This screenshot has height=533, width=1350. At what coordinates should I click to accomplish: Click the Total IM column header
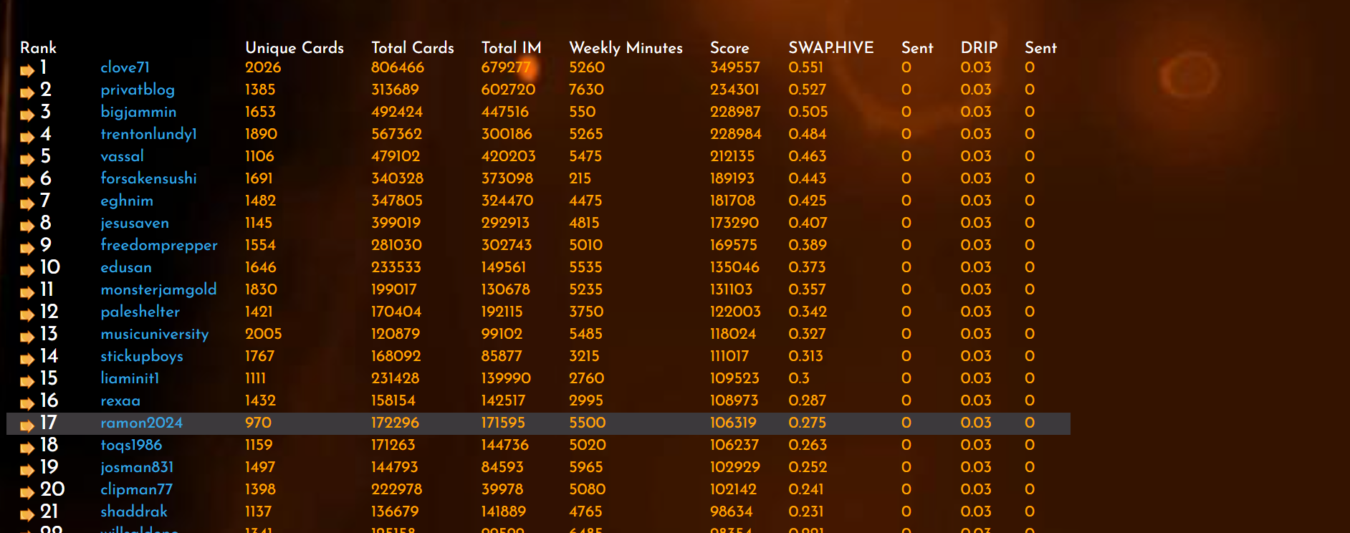512,47
